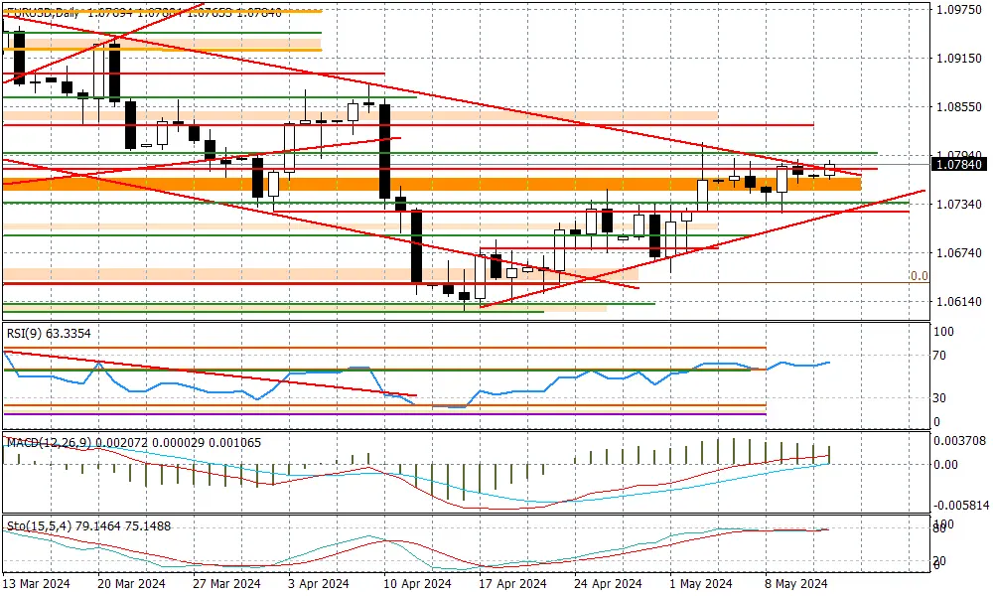The height and width of the screenshot is (596, 993).
Task: Click the 13 Mar 2024 date label
Action: pos(37,584)
